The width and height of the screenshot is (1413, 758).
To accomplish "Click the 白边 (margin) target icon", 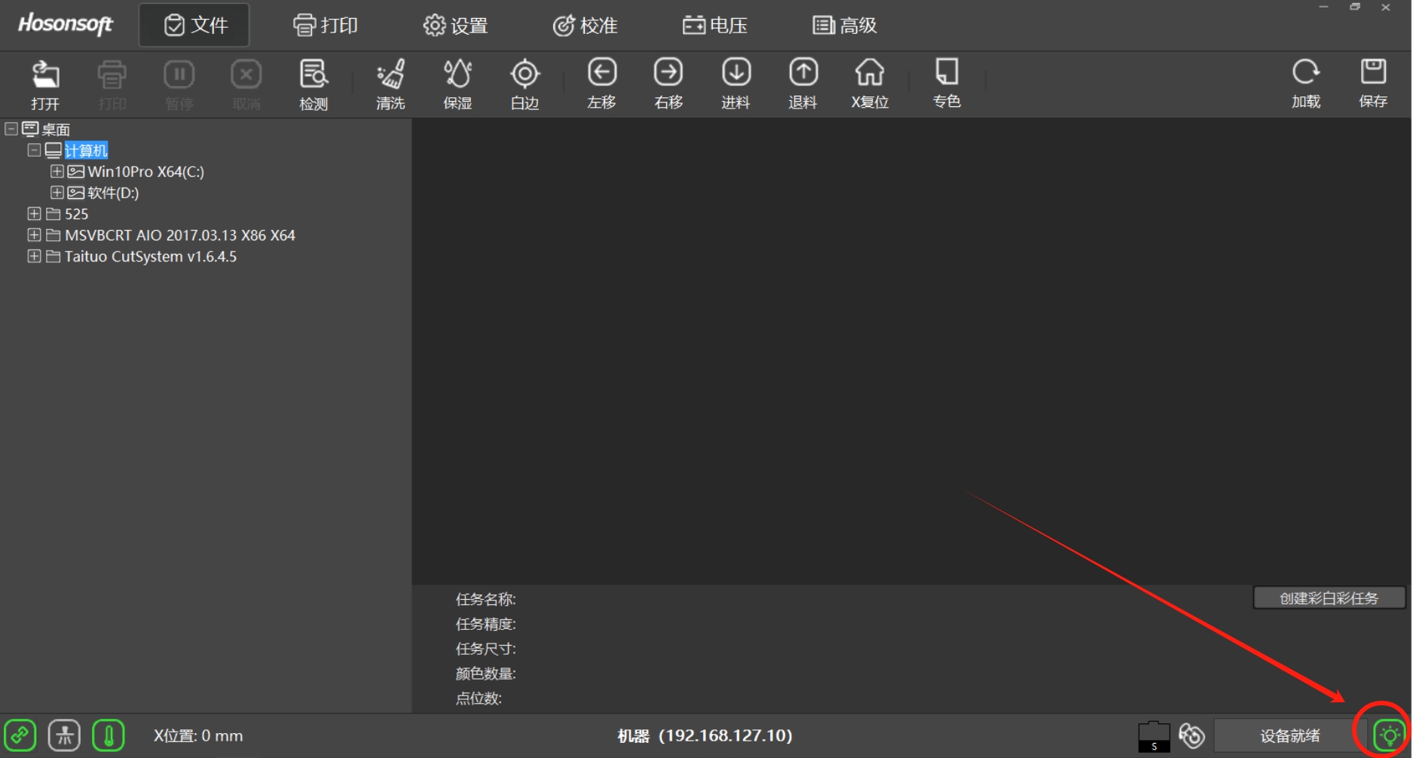I will [525, 84].
